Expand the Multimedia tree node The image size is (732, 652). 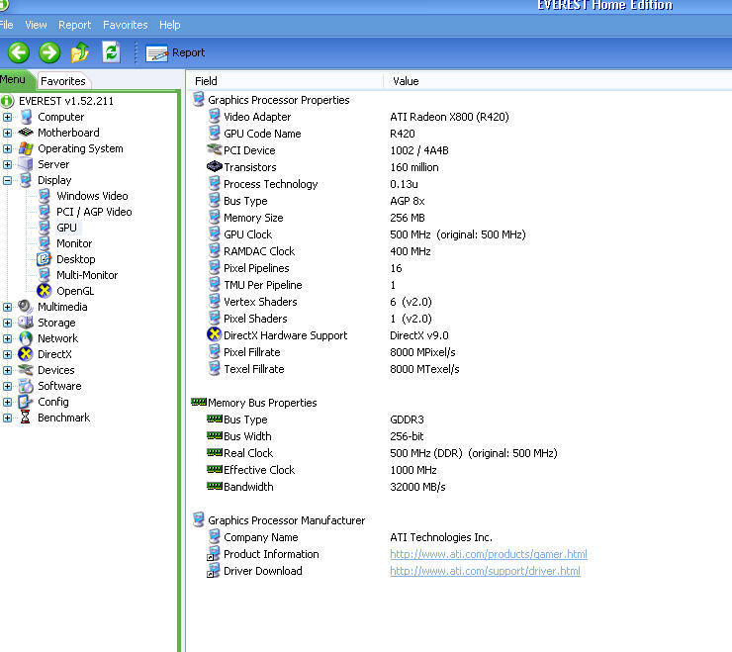[8, 307]
